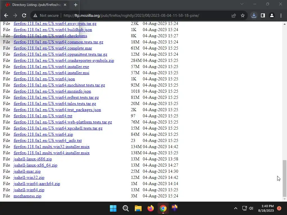Open Windows taskbar search
The height and width of the screenshot is (215, 287).
click(x=126, y=208)
